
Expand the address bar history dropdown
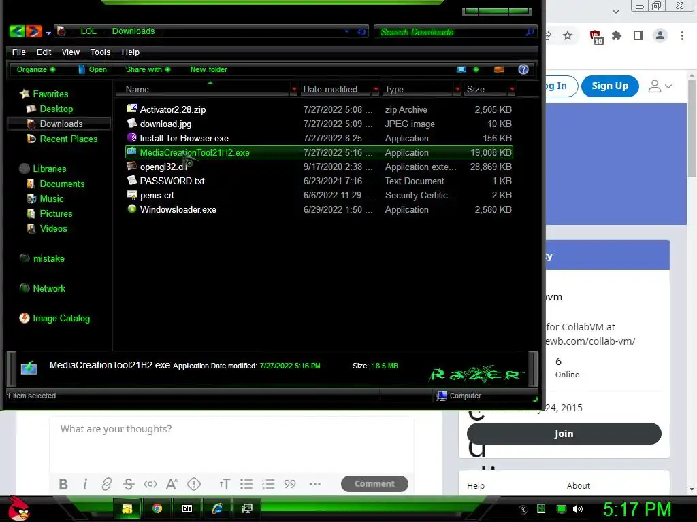pyautogui.click(x=346, y=31)
